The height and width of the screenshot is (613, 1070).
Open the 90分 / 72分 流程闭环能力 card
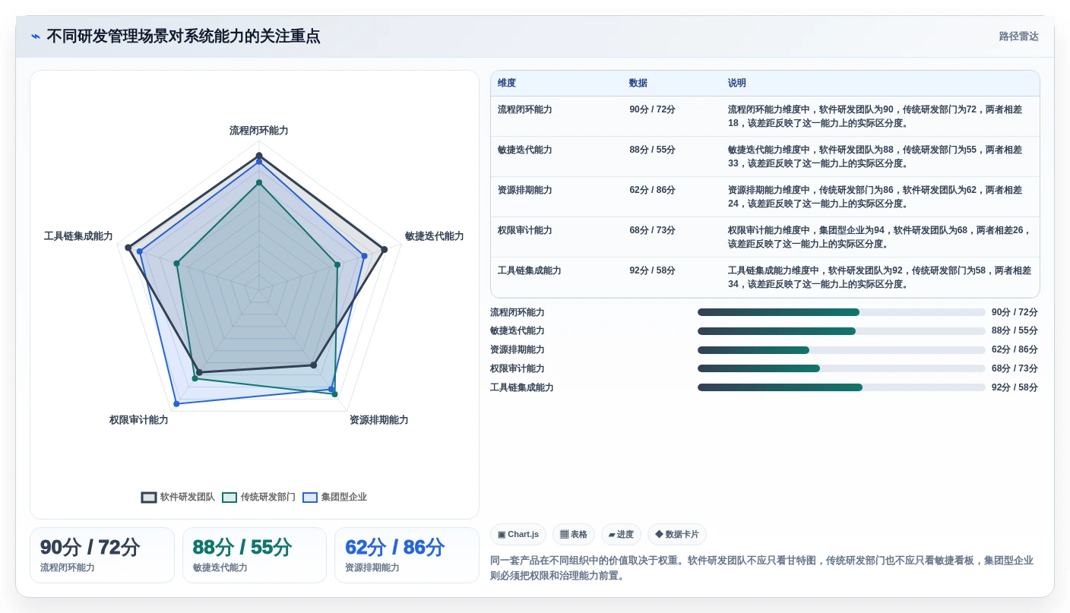click(x=102, y=555)
